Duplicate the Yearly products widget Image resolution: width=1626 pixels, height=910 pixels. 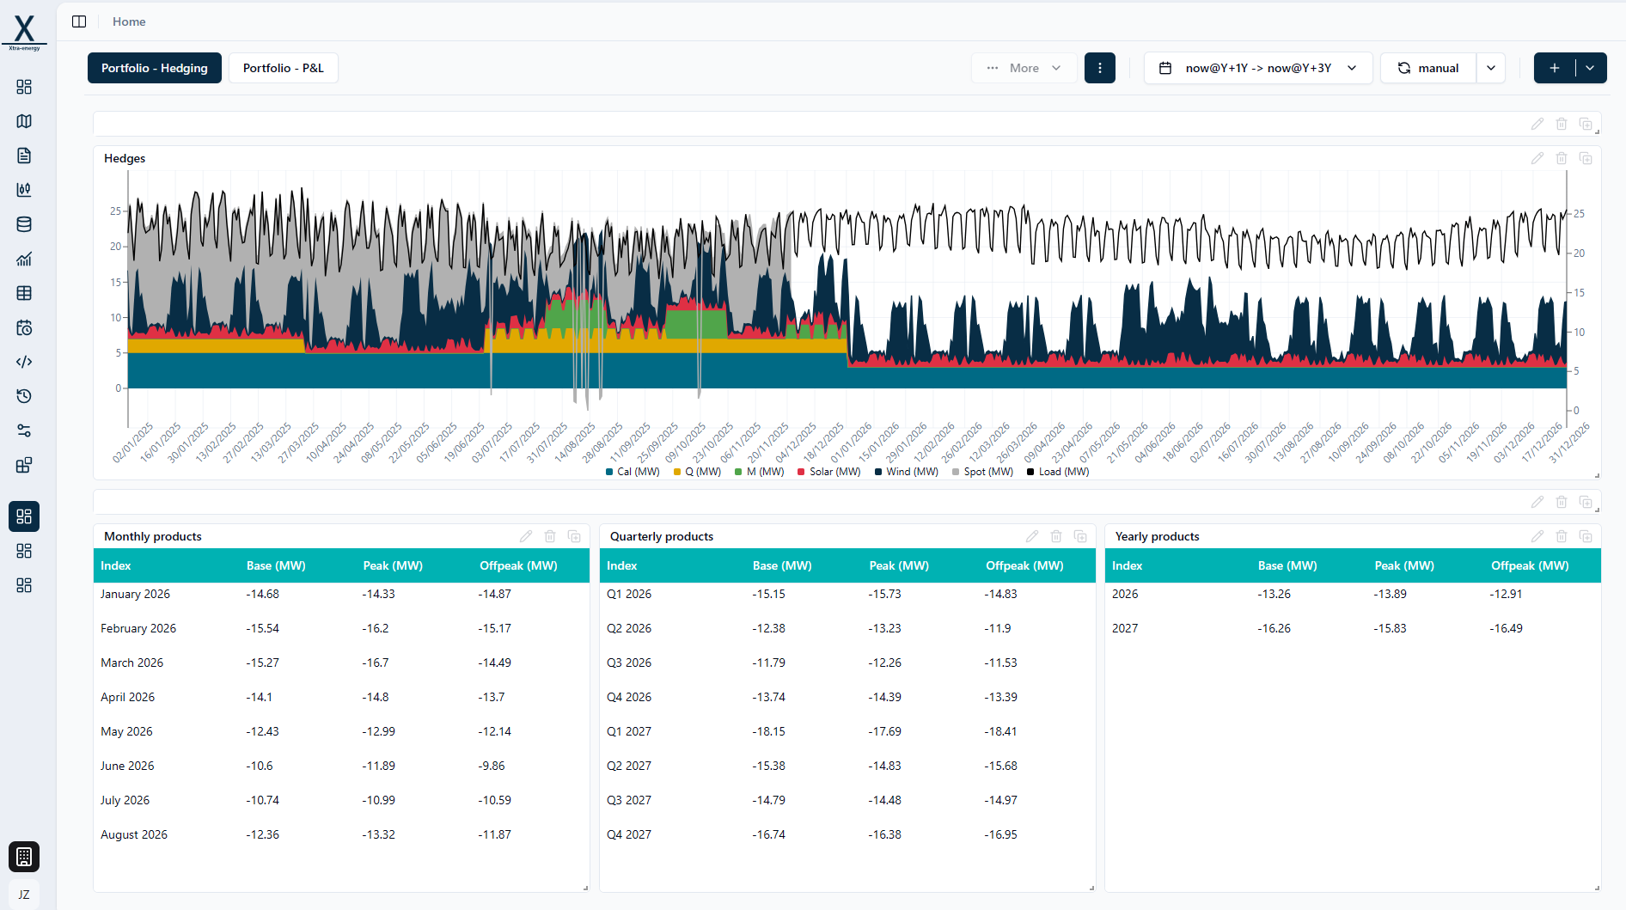1586,536
